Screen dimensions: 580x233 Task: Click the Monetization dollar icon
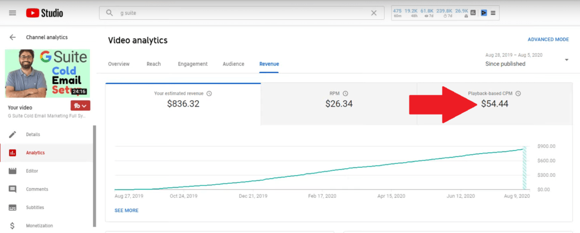coord(12,226)
